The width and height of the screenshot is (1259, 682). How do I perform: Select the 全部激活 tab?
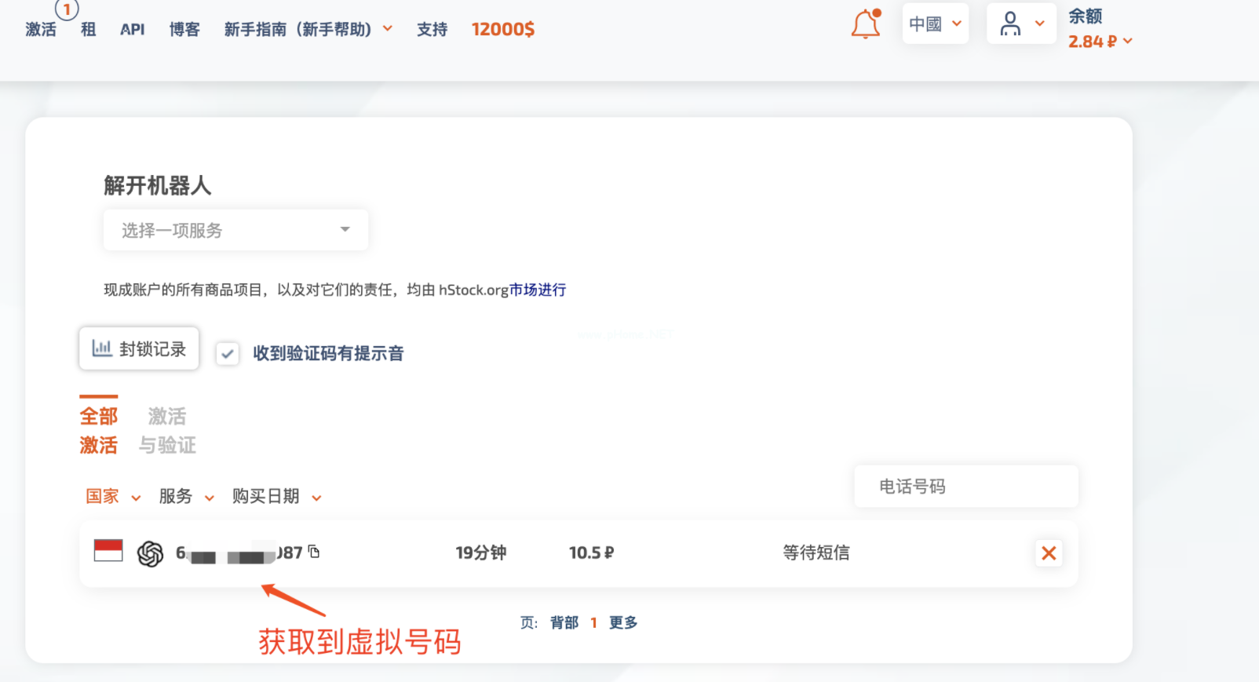[x=98, y=430]
